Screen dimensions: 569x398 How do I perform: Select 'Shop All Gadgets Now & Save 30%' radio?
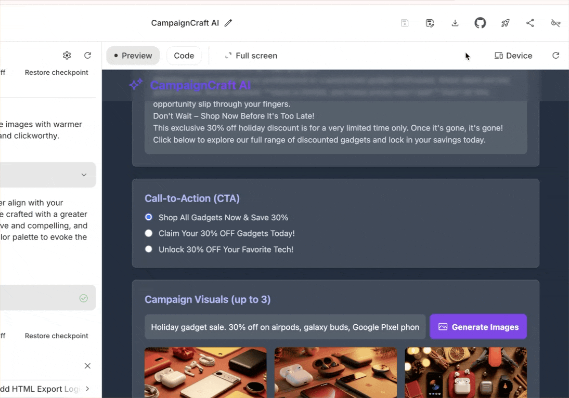point(148,217)
